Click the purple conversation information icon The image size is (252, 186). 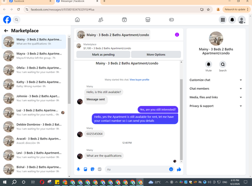177,35
